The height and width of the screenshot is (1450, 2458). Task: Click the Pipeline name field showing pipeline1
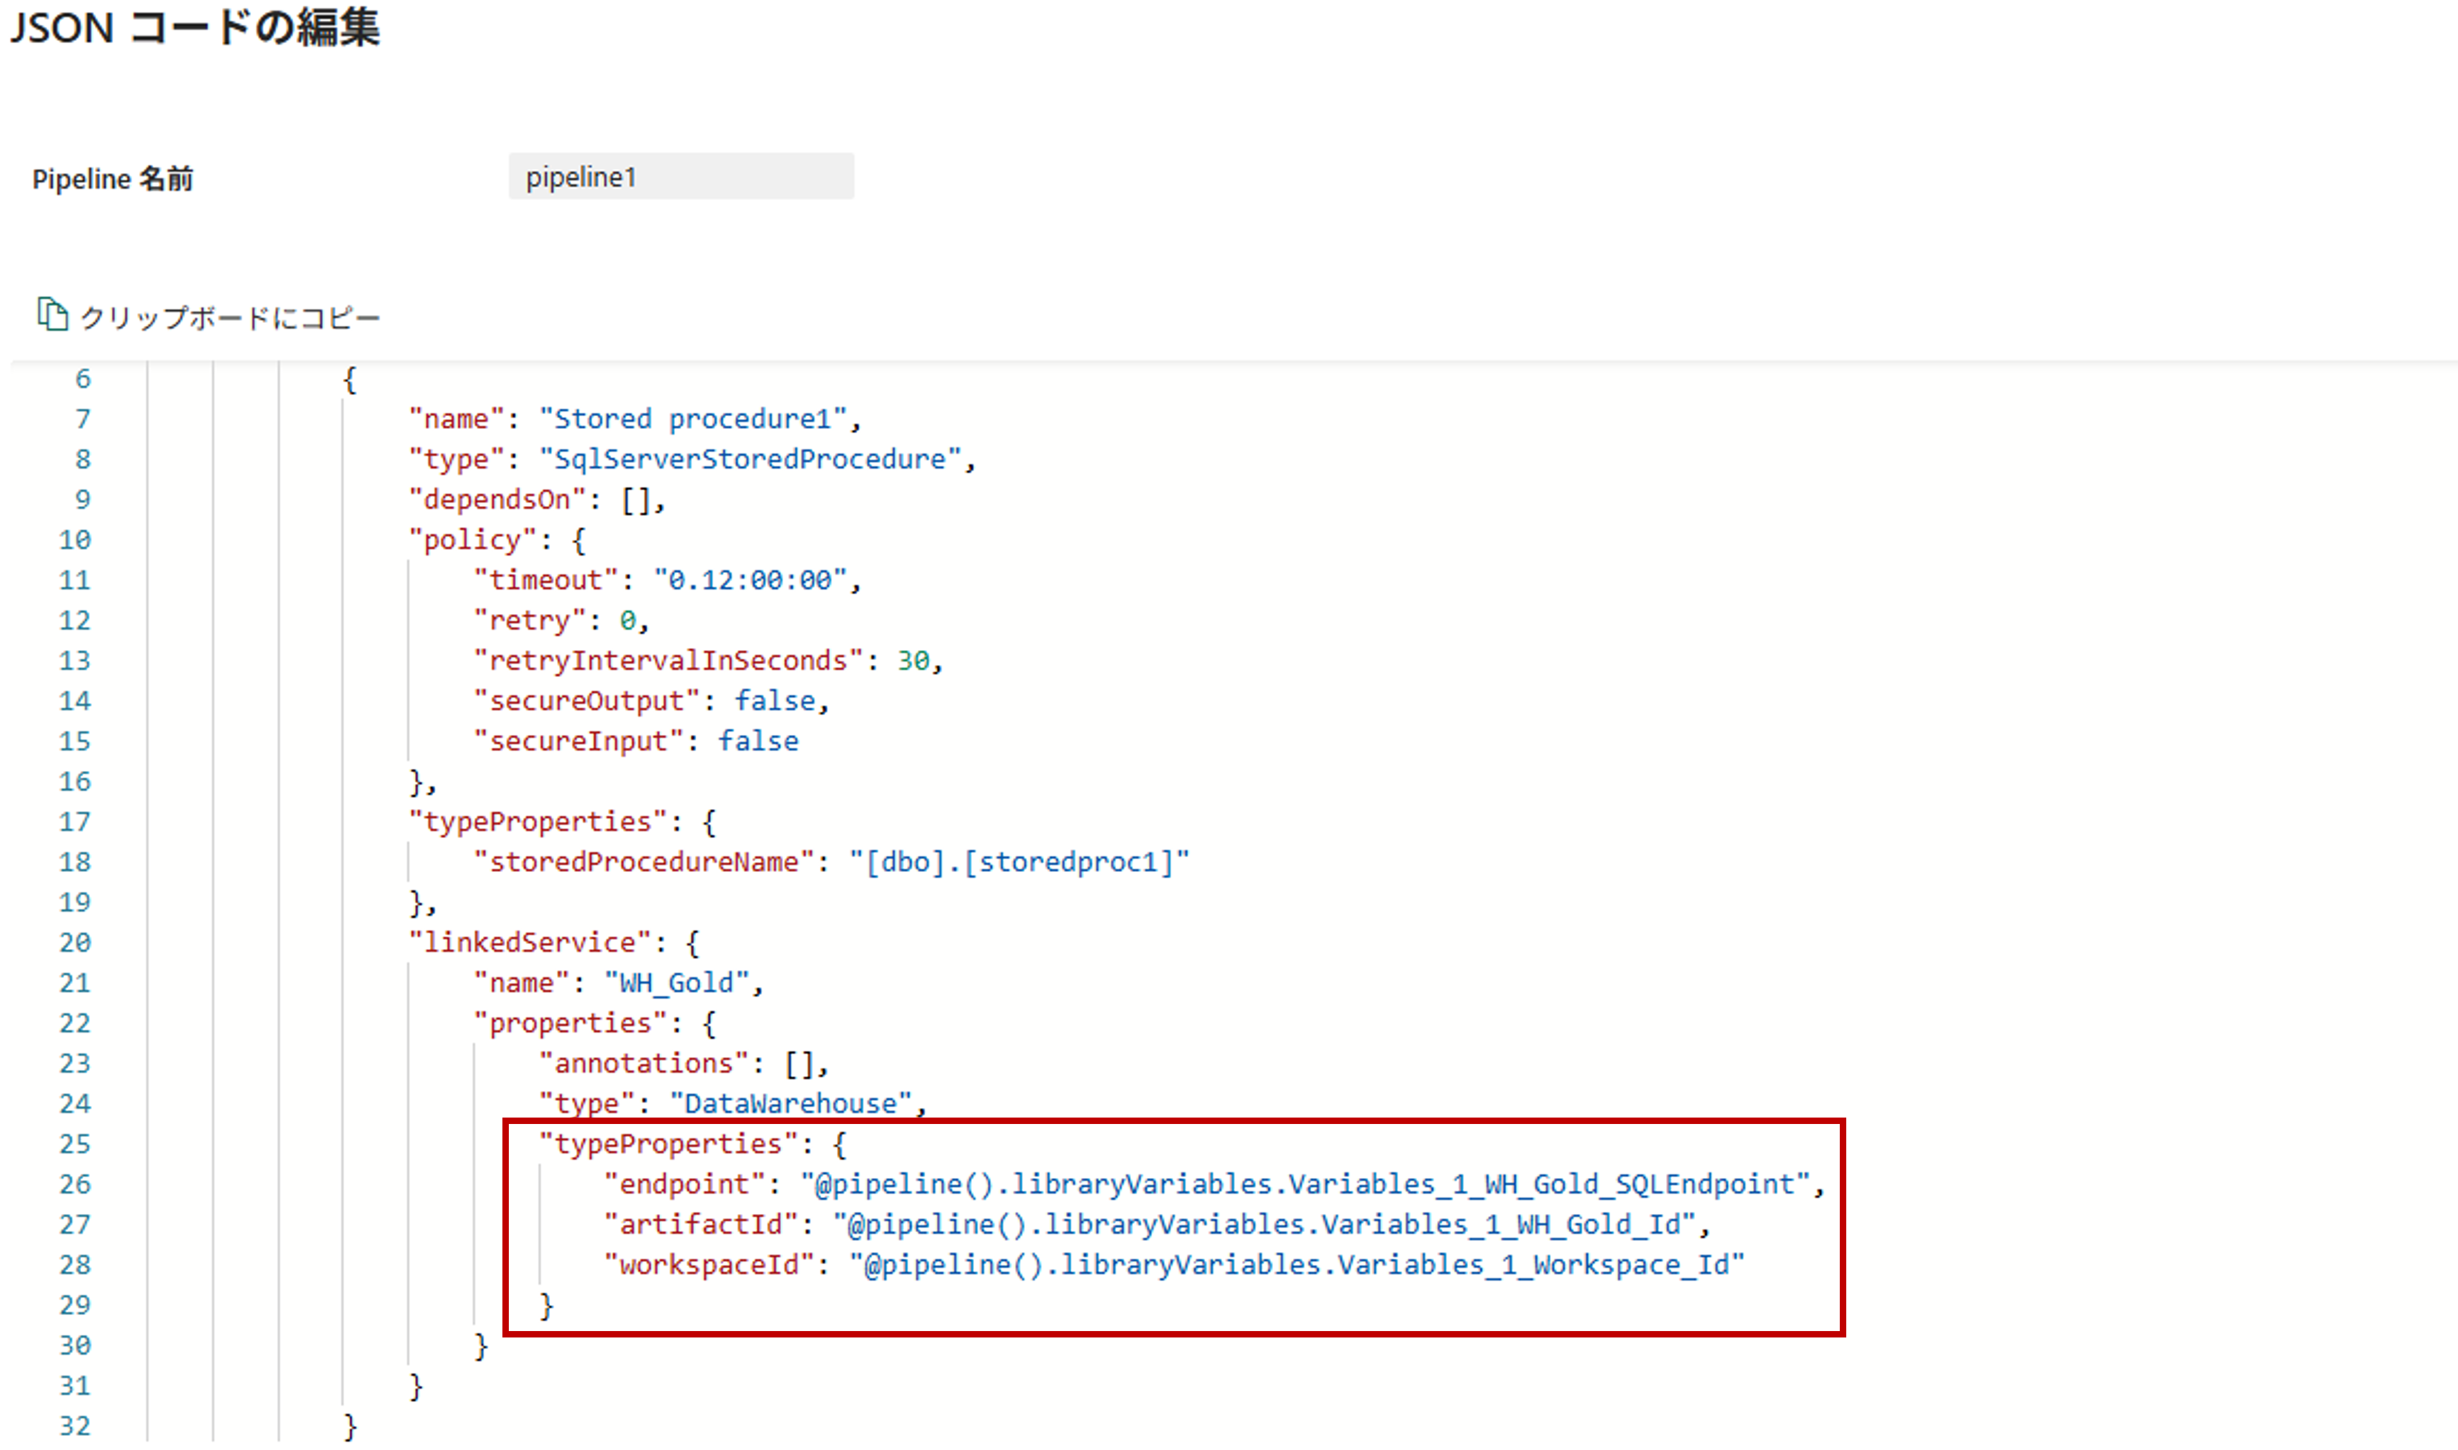click(x=680, y=177)
